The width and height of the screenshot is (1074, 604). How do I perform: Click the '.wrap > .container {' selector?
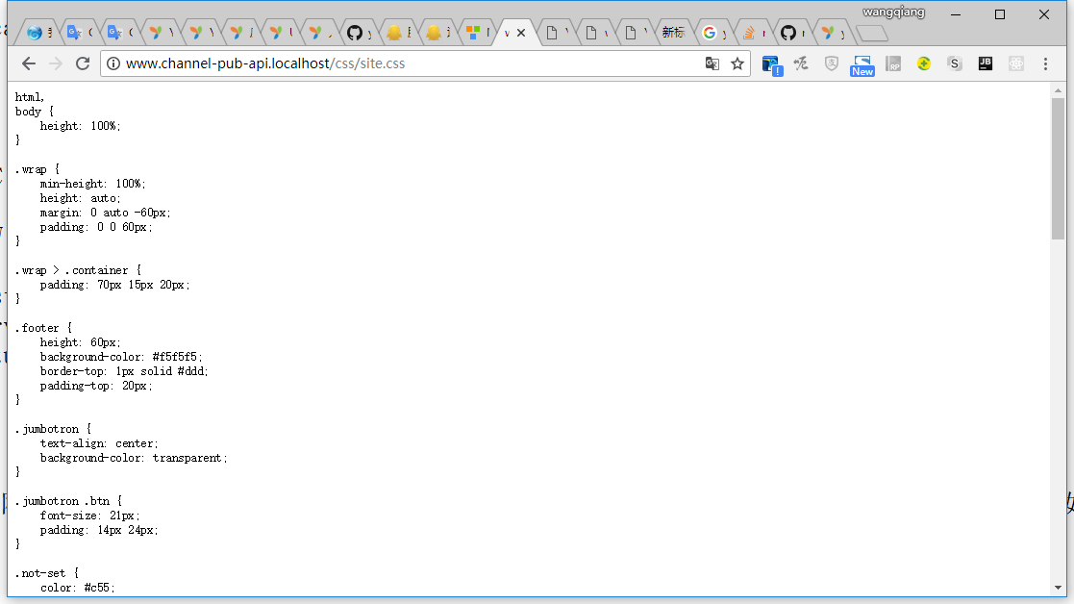(x=77, y=270)
